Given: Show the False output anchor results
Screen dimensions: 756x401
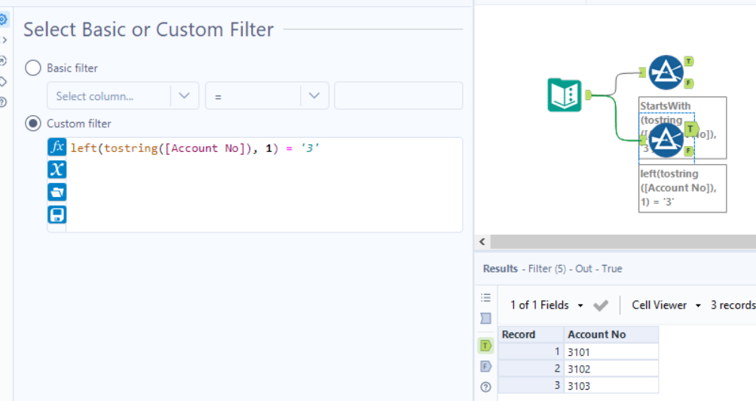Looking at the screenshot, I should 486,366.
